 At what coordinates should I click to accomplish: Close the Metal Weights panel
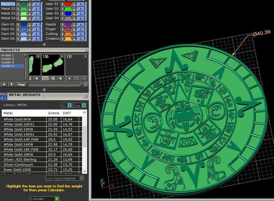pos(85,96)
